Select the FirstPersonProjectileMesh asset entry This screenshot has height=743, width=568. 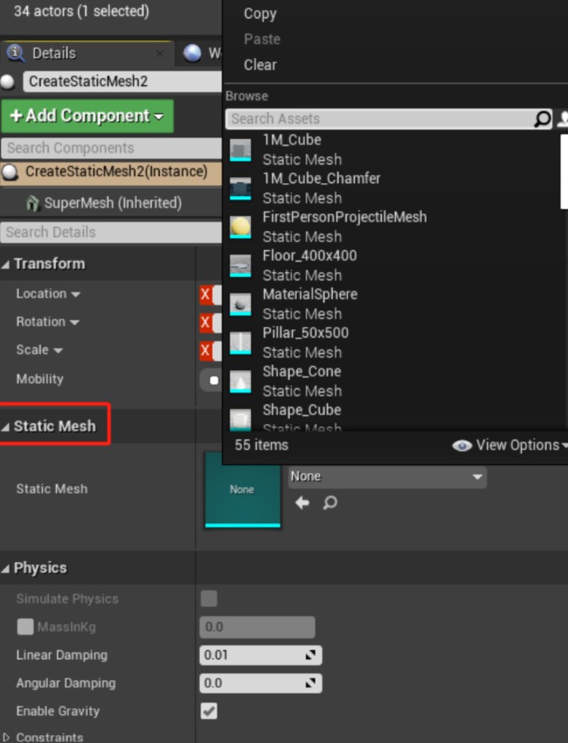(393, 226)
